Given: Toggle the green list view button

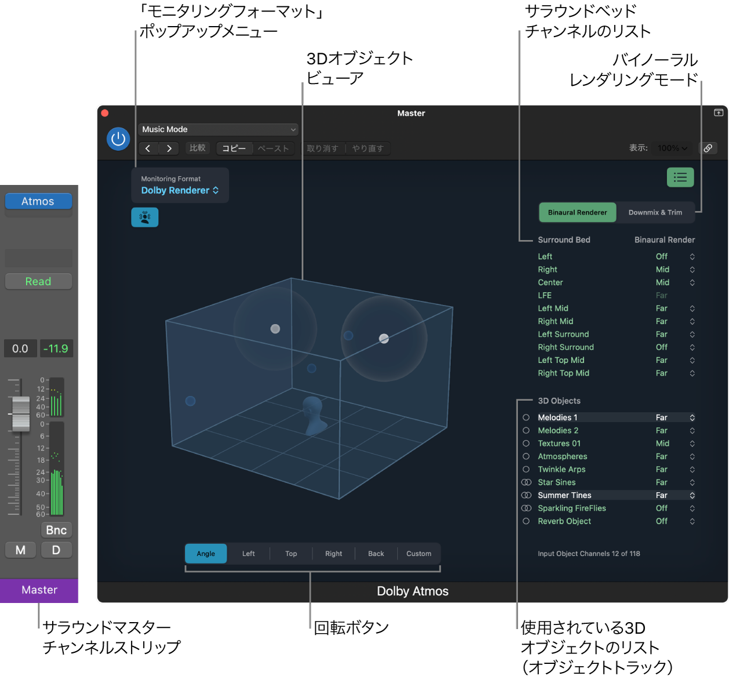Looking at the screenshot, I should tap(680, 177).
